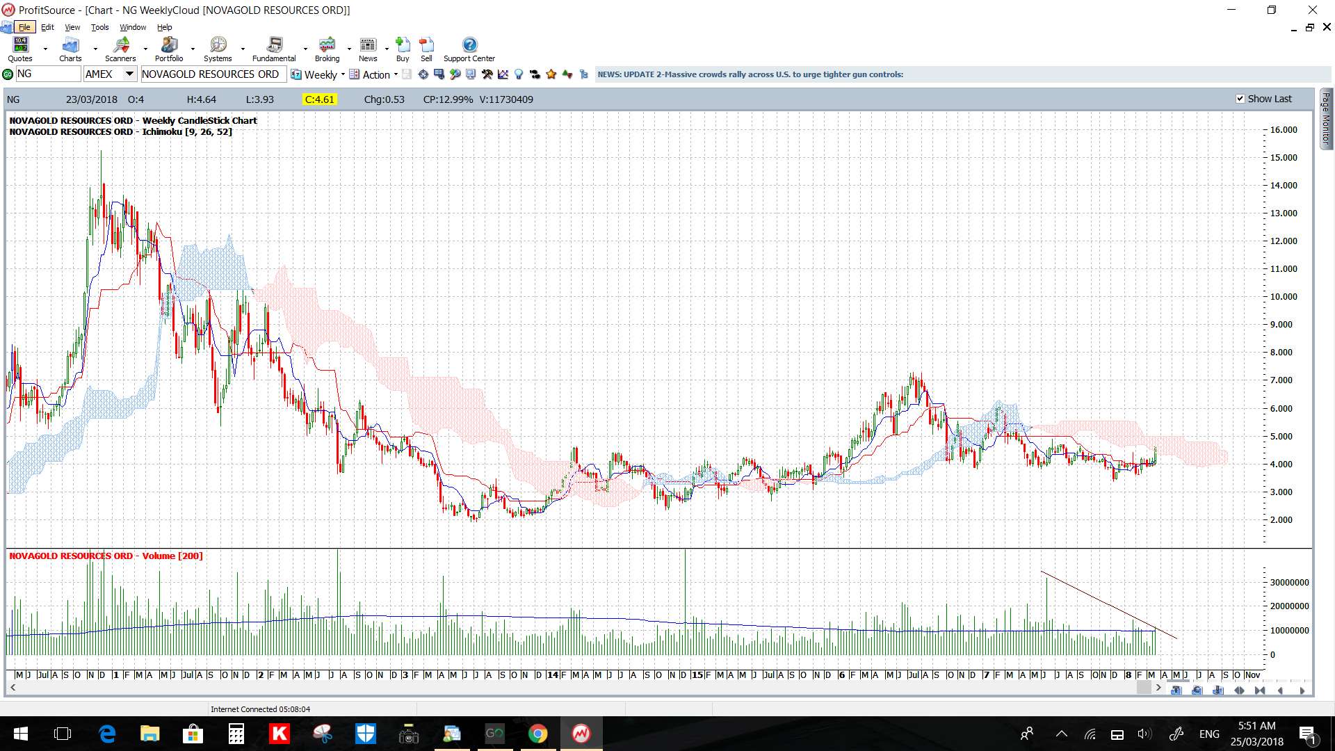The height and width of the screenshot is (751, 1335).
Task: Click the hammer tools icon
Action: tap(487, 74)
